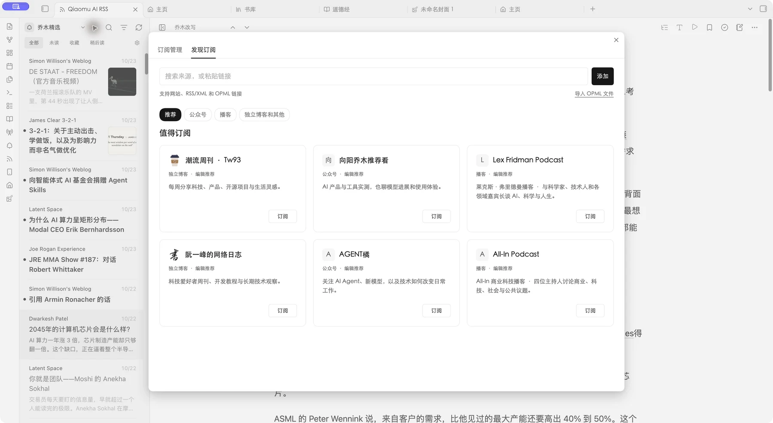Screen dimensions: 773x423
Task: Select the 独立博客和其他 category chip
Action: point(265,115)
